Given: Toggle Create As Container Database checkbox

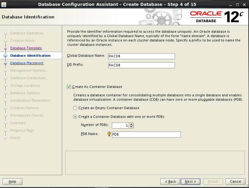Looking at the screenshot, I should click(x=69, y=87).
